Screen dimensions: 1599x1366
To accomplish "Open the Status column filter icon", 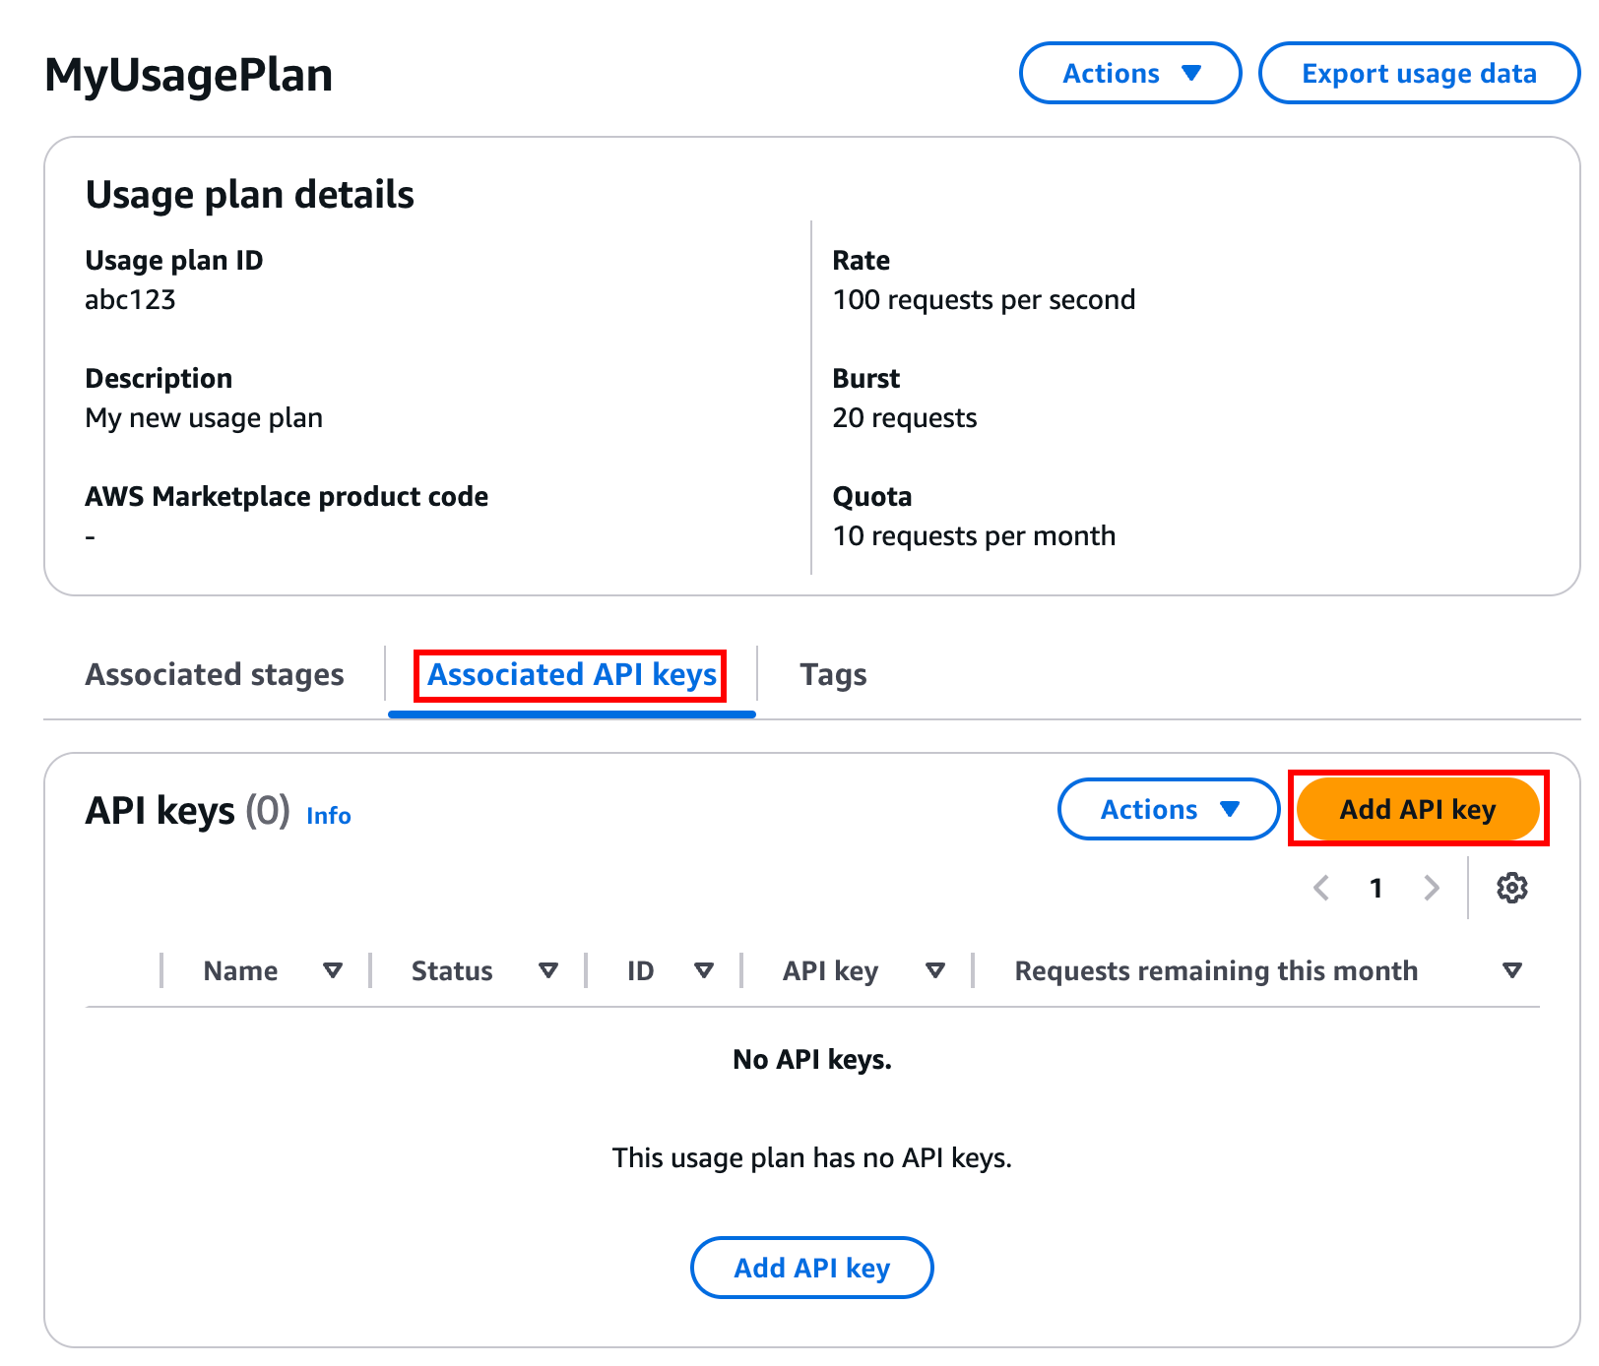I will point(548,970).
